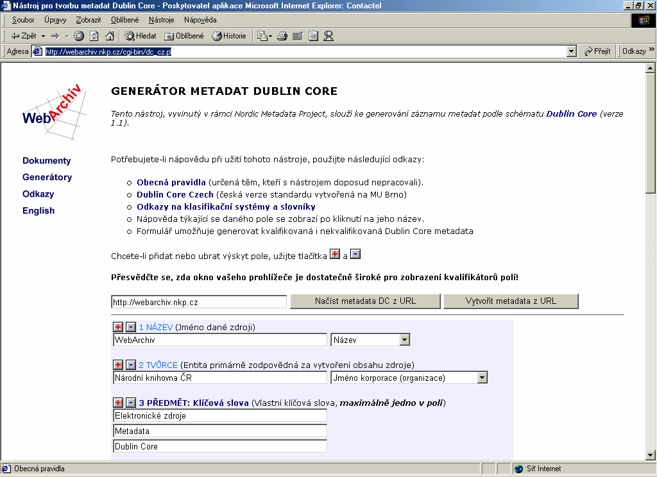Click the vertical scrollbar thumb
This screenshot has width=657, height=477.
651,134
